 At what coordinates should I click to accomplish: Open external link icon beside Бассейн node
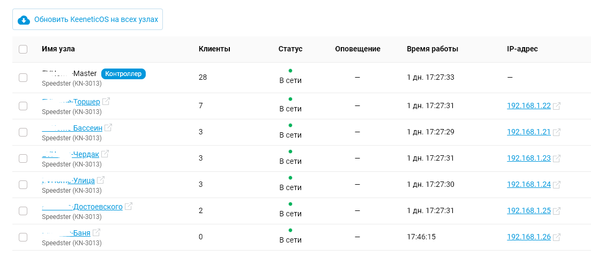(x=108, y=128)
